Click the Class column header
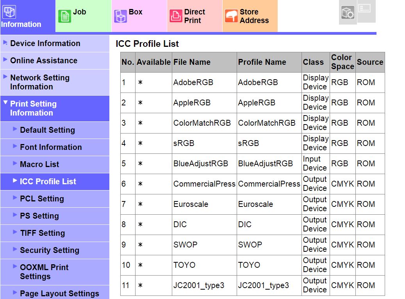 [316, 62]
